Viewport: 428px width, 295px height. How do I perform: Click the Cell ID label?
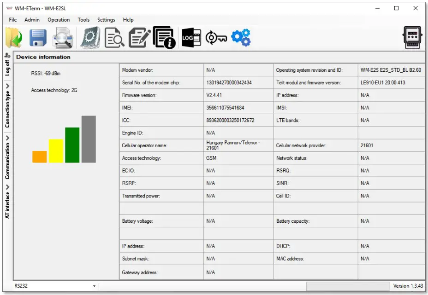click(283, 196)
